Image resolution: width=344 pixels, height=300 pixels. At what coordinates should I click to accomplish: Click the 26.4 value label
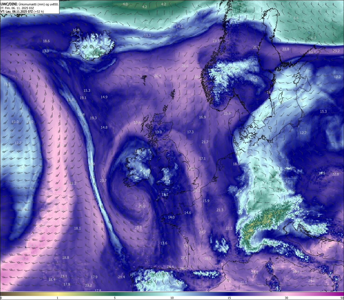click(x=157, y=76)
